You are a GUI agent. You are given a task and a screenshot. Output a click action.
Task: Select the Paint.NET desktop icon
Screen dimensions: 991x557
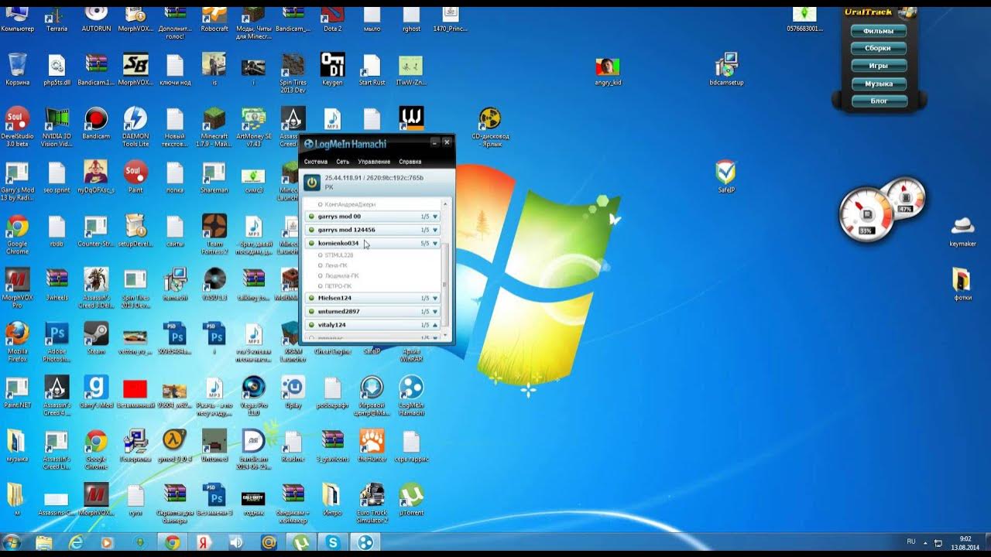click(x=17, y=391)
